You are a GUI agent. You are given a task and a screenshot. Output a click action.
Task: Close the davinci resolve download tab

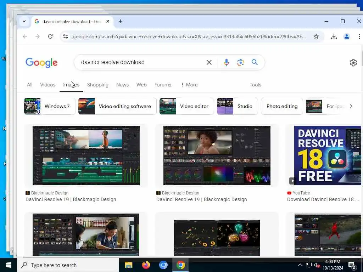coord(108,21)
